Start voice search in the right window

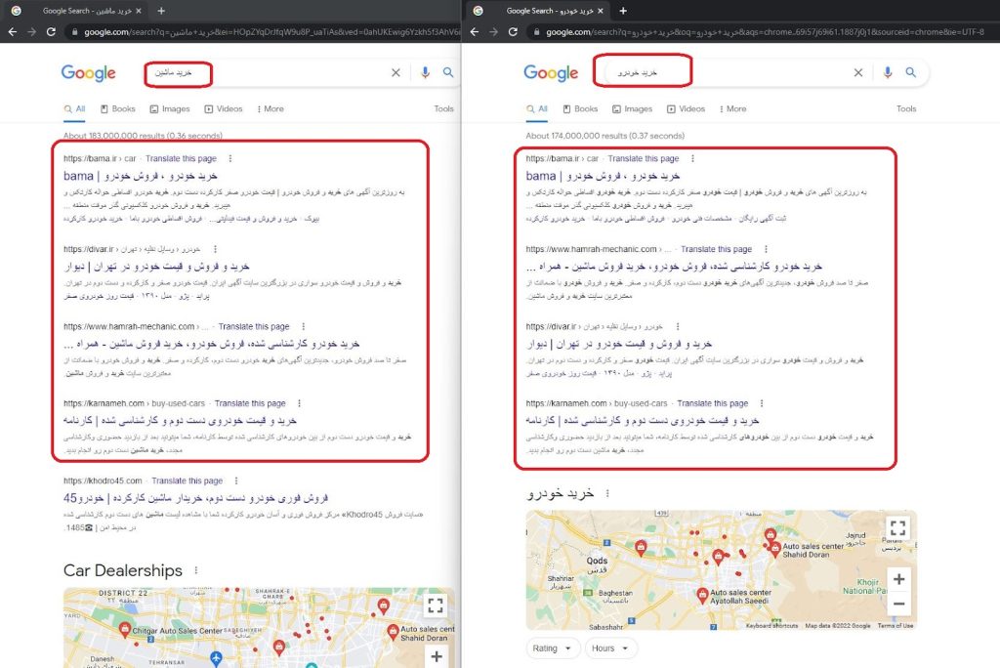click(887, 72)
